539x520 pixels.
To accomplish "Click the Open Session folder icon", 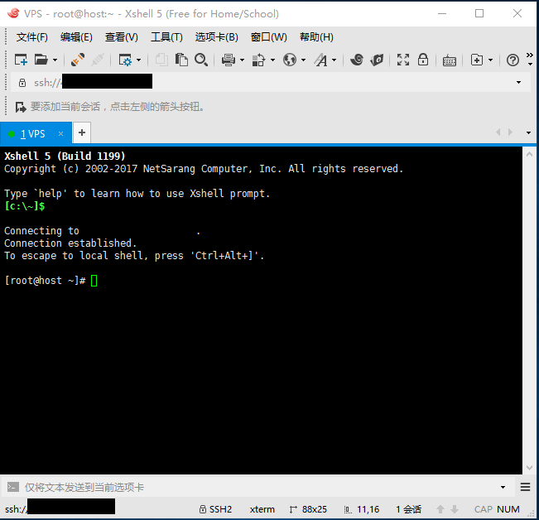I will 41,60.
